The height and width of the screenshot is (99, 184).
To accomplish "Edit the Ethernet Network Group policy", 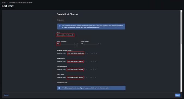I will [97, 53].
